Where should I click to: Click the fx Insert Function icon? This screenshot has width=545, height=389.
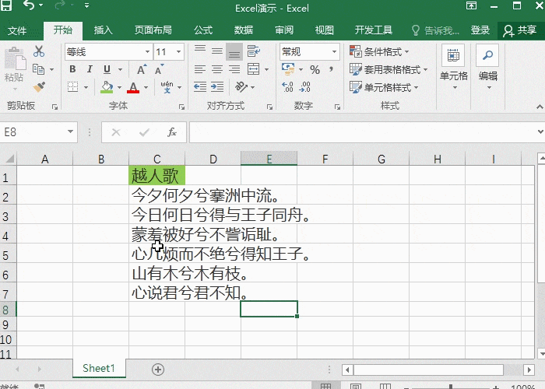[x=172, y=132]
